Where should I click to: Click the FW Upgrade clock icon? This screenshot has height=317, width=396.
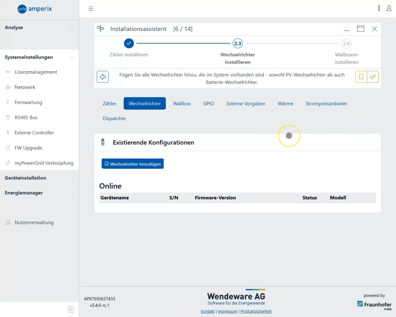click(x=8, y=148)
